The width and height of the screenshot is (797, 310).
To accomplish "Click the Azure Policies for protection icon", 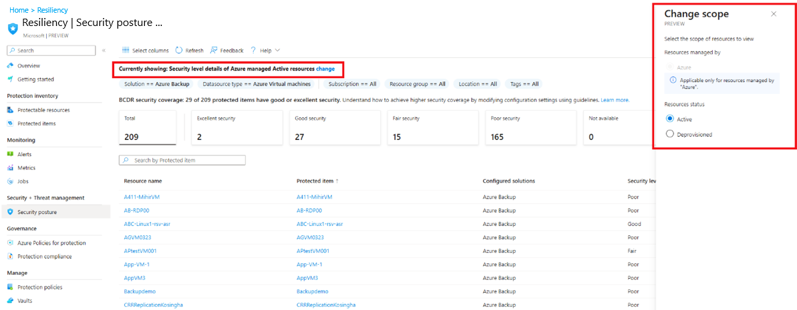I will coord(10,243).
